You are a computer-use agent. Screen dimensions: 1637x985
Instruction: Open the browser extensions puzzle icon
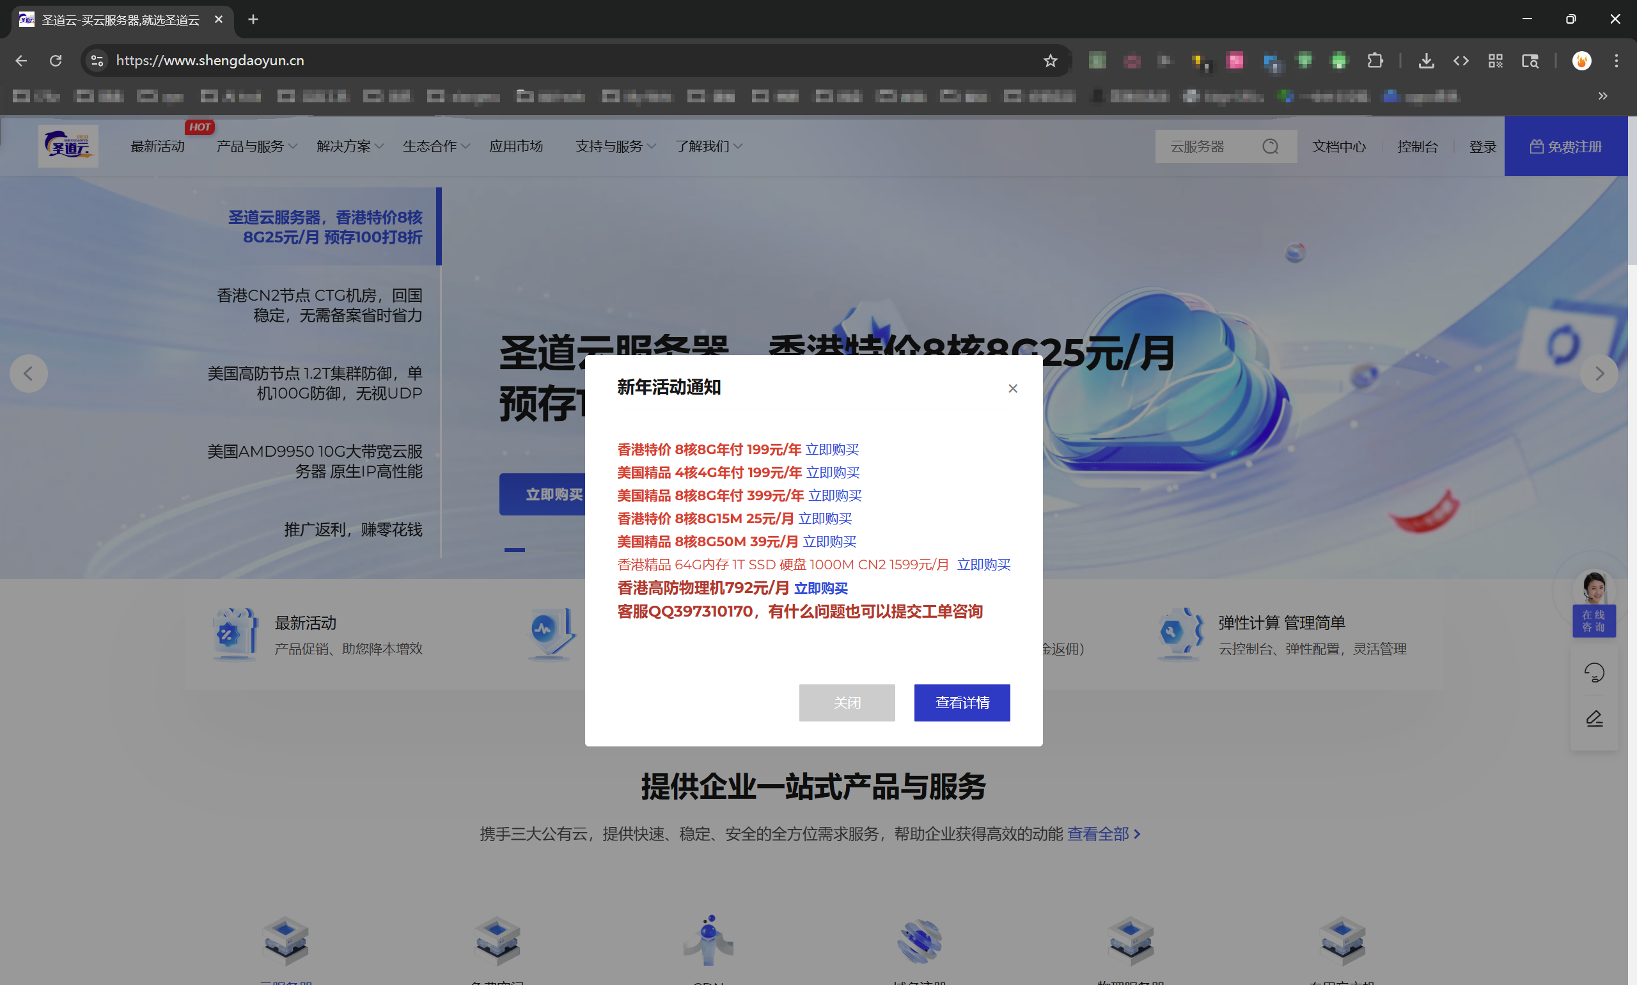pyautogui.click(x=1375, y=61)
